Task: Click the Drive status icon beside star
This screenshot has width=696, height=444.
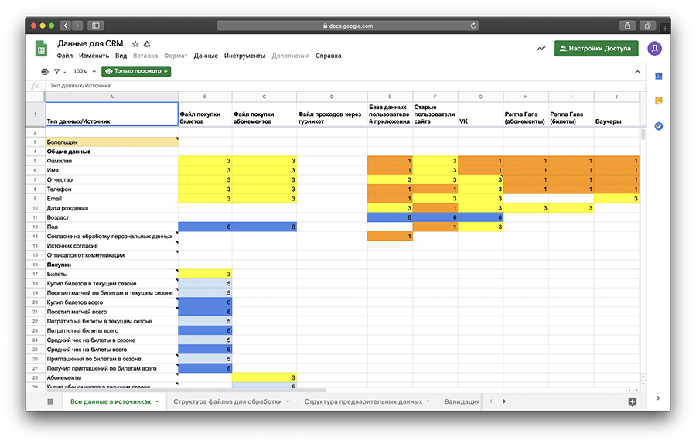Action: [147, 44]
